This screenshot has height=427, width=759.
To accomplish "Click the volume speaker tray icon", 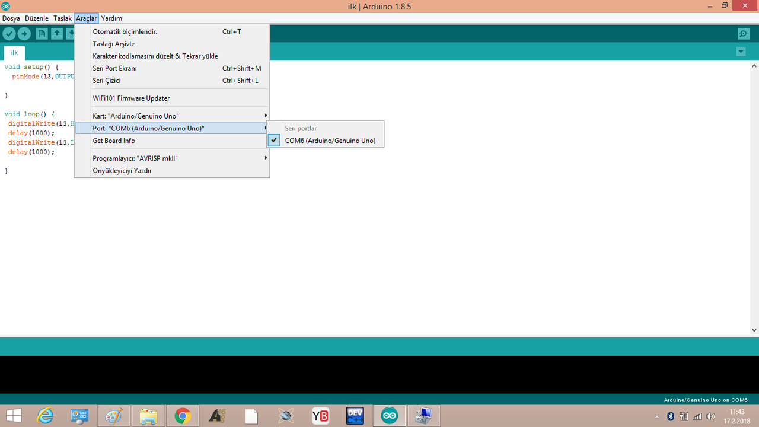I will click(710, 416).
